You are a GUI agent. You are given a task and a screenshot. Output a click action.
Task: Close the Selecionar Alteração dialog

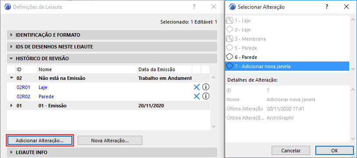click(346, 7)
